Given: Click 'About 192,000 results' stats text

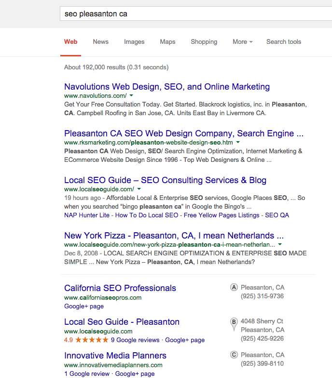Looking at the screenshot, I should 116,67.
